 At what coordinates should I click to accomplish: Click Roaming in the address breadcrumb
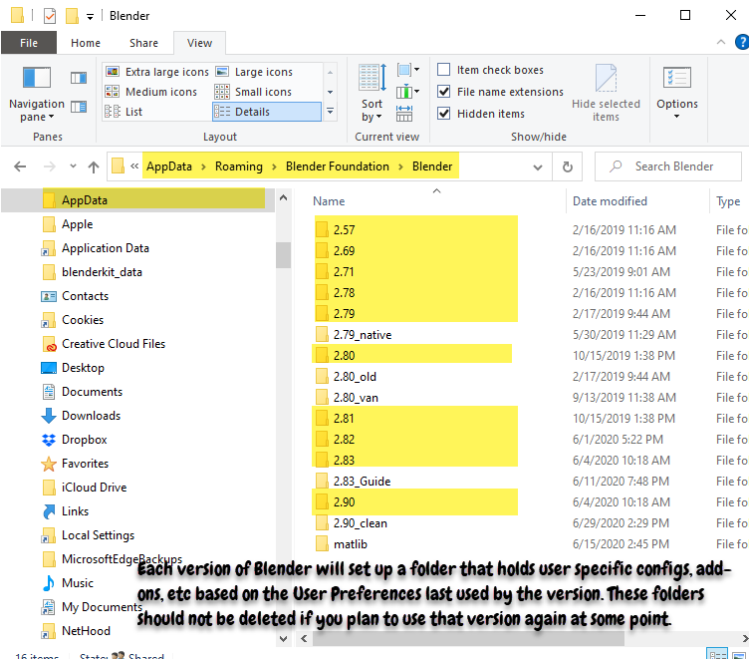click(239, 166)
